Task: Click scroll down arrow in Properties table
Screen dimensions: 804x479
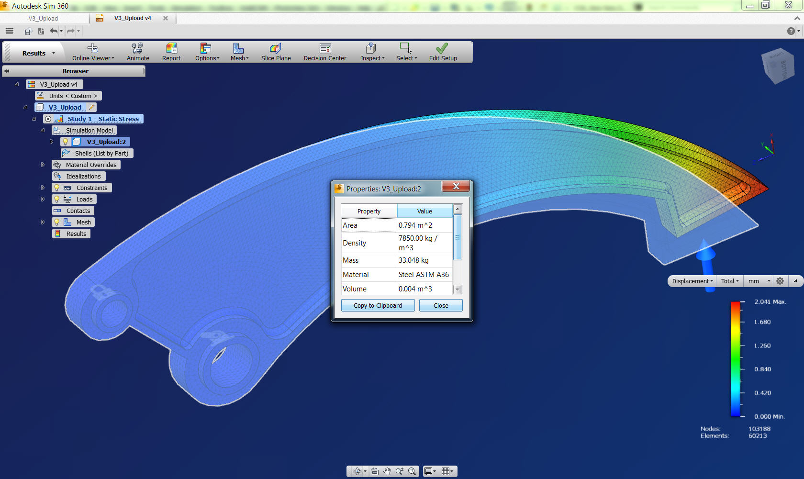Action: [x=458, y=289]
